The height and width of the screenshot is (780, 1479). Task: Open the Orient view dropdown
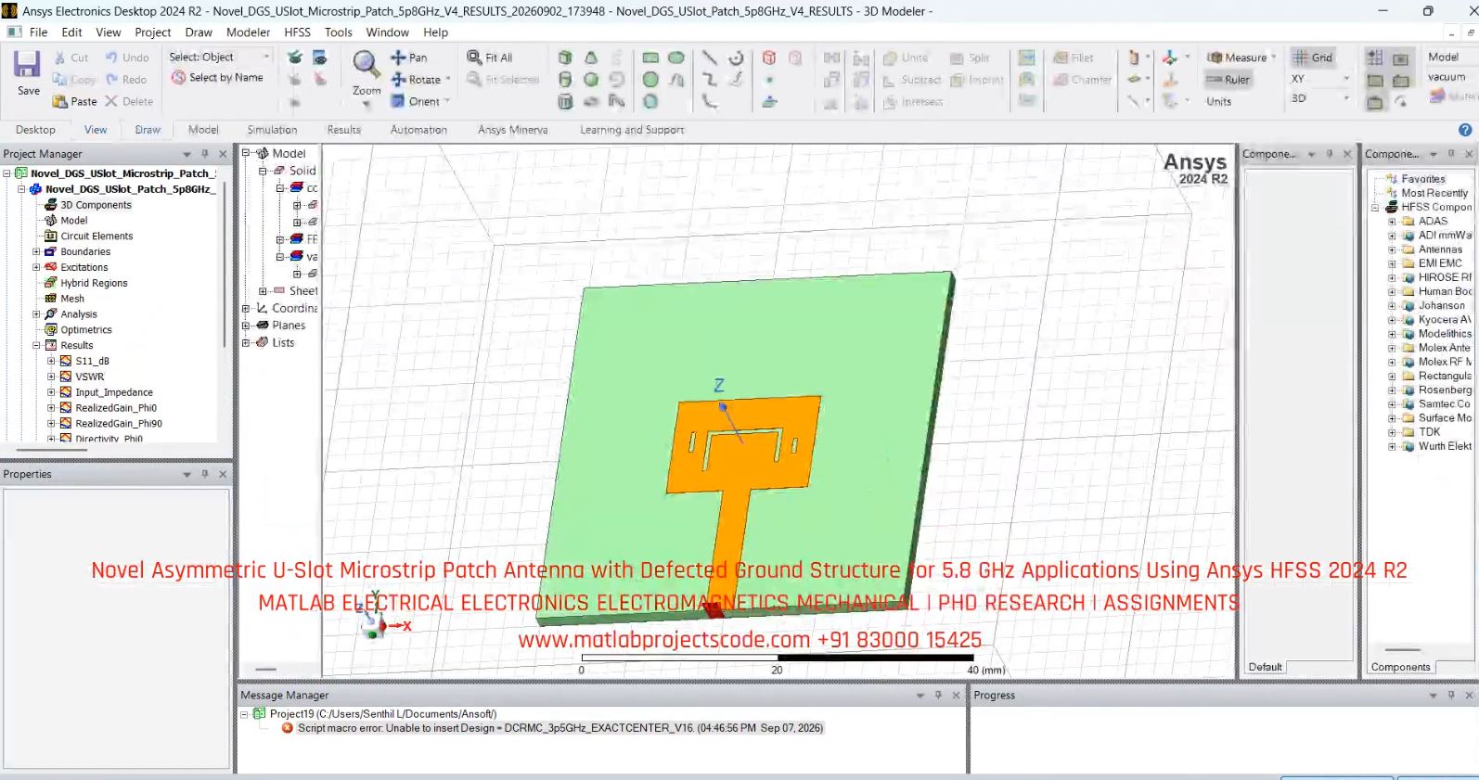(x=447, y=101)
